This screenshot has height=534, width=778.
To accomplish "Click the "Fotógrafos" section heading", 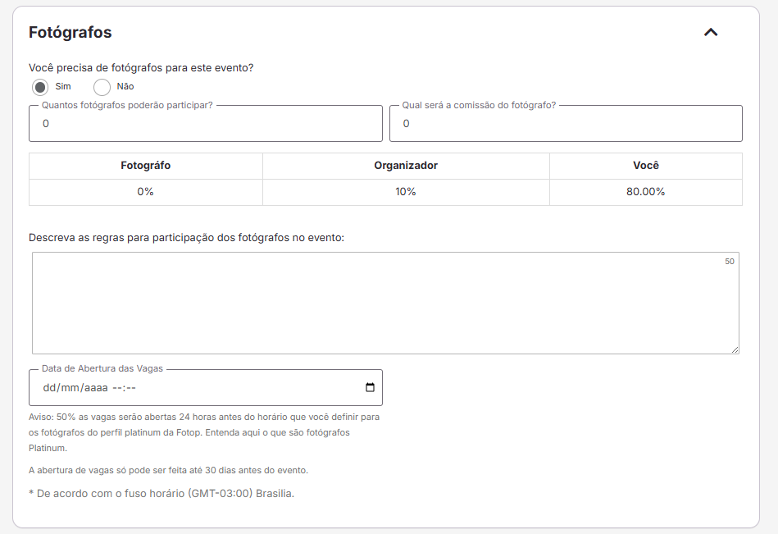I will click(71, 33).
